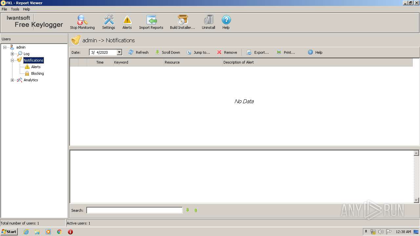Sort by the Resource column header

(193, 62)
